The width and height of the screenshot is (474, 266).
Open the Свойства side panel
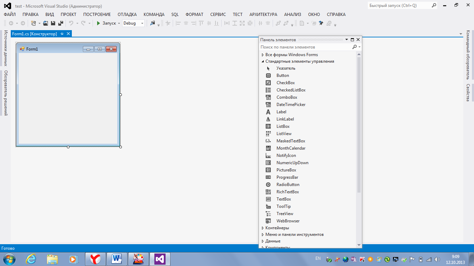pos(468,92)
